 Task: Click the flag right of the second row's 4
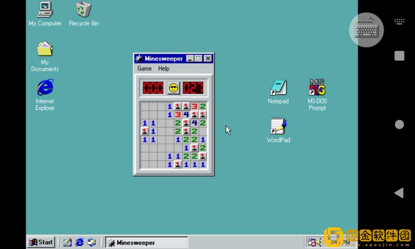click(x=194, y=114)
